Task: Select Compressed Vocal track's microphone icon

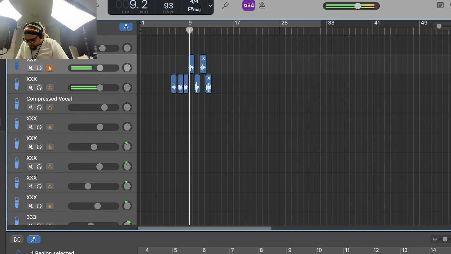Action: pos(17,104)
